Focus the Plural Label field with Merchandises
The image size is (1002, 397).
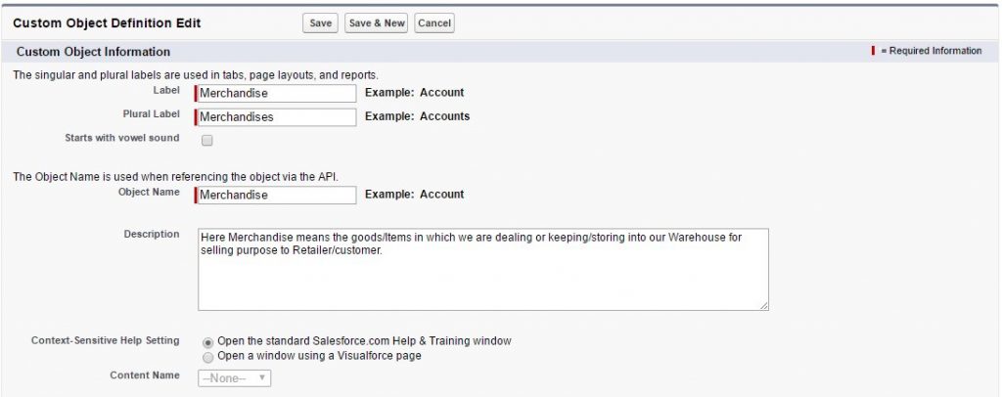click(x=277, y=116)
